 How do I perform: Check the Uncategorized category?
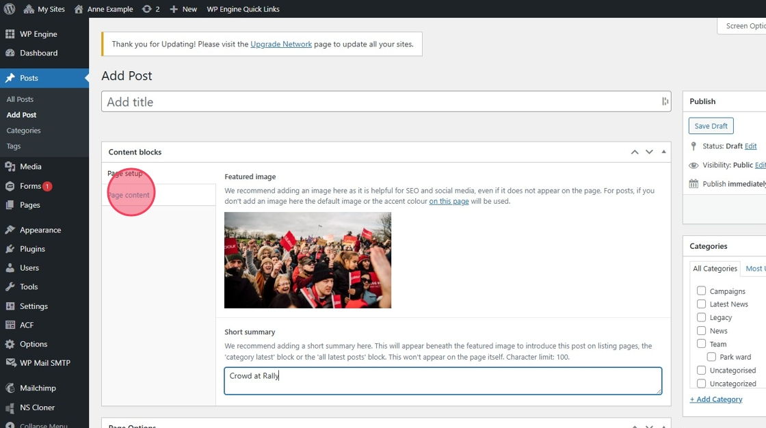tap(701, 384)
